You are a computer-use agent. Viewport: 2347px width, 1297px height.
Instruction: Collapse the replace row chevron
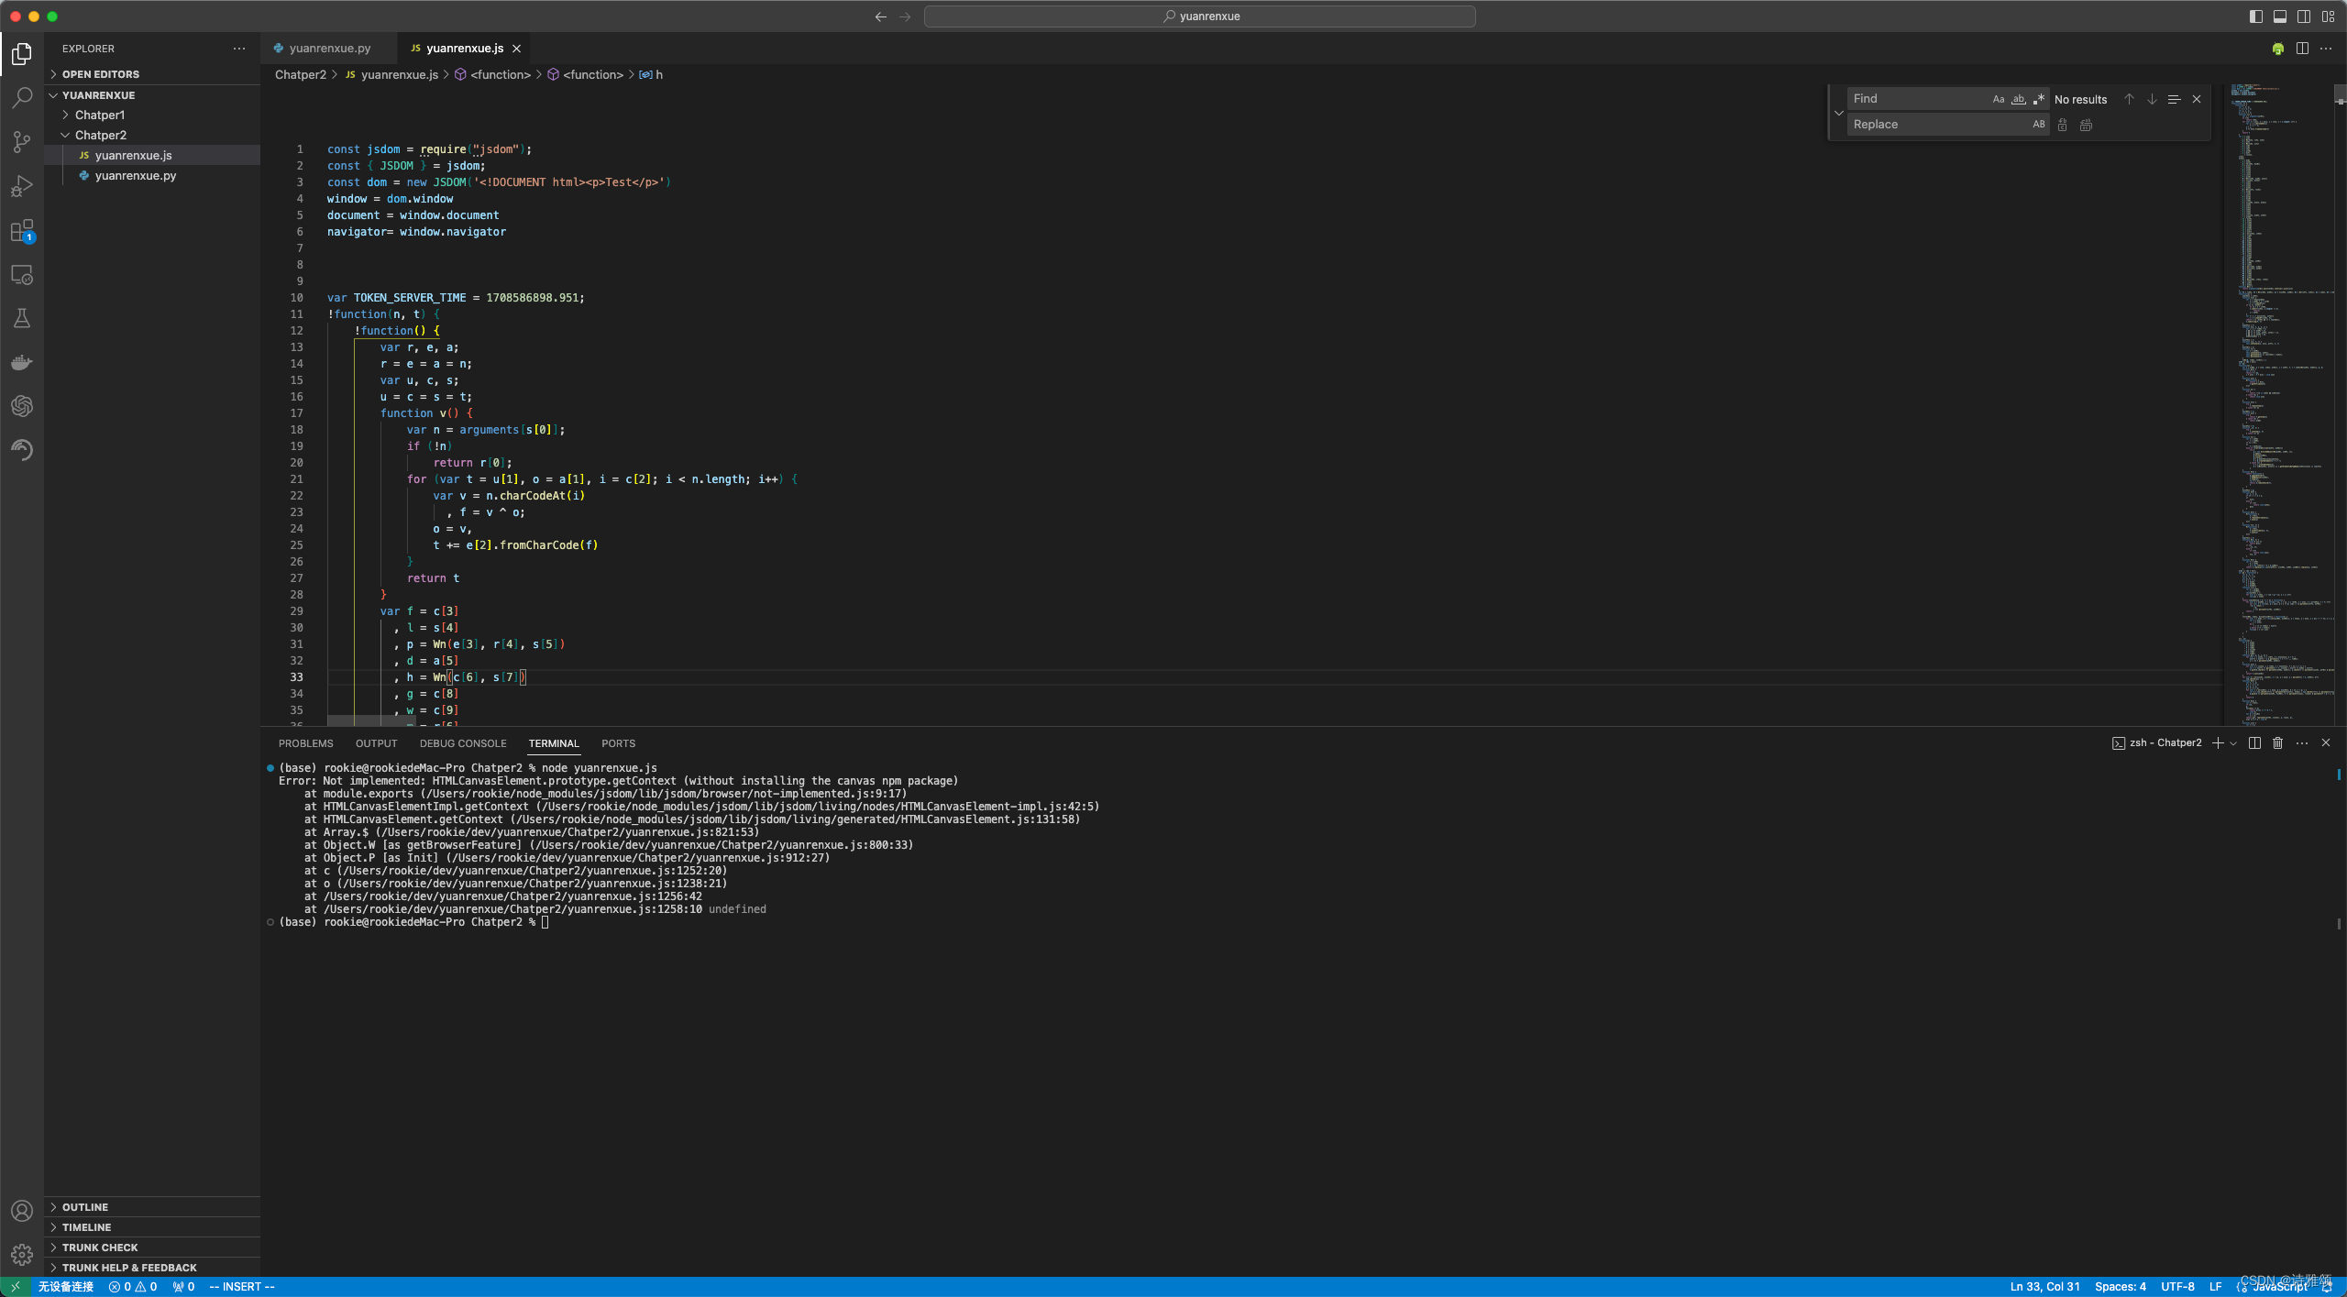click(x=1838, y=113)
